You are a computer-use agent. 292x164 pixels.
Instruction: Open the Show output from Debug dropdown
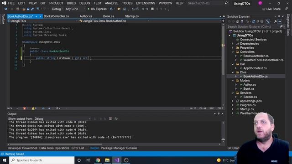click(x=62, y=118)
